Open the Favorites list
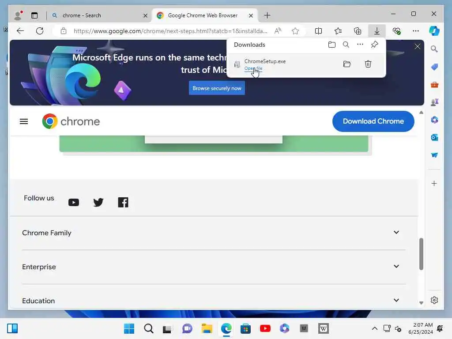 click(338, 31)
